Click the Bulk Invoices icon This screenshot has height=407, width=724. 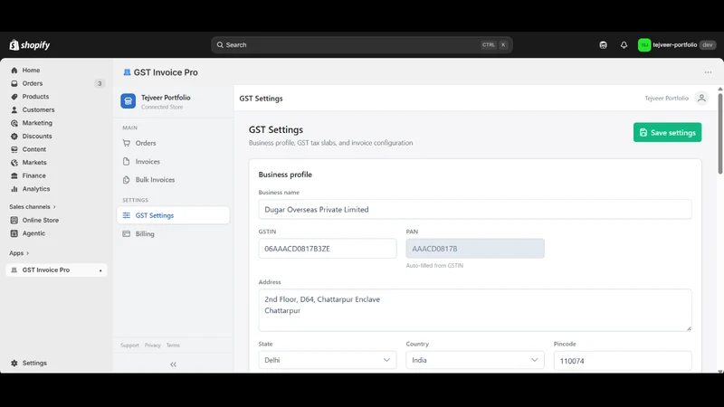[x=127, y=180]
